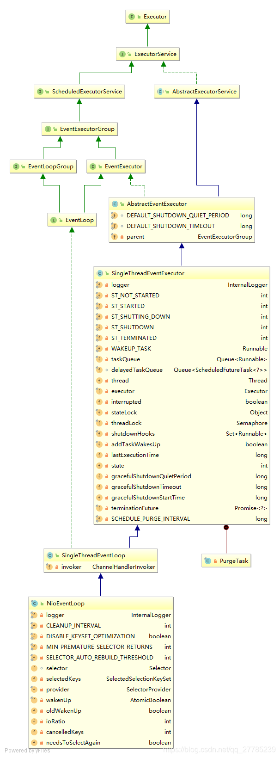Select the DEFAULT_SHUTDOWN_QUIET_PERIOD field
280x758 pixels.
point(182,216)
